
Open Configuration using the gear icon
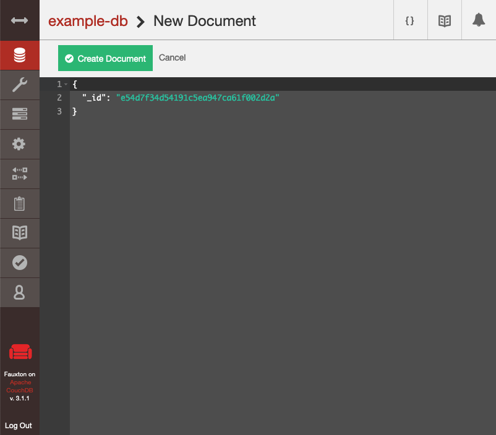click(19, 144)
